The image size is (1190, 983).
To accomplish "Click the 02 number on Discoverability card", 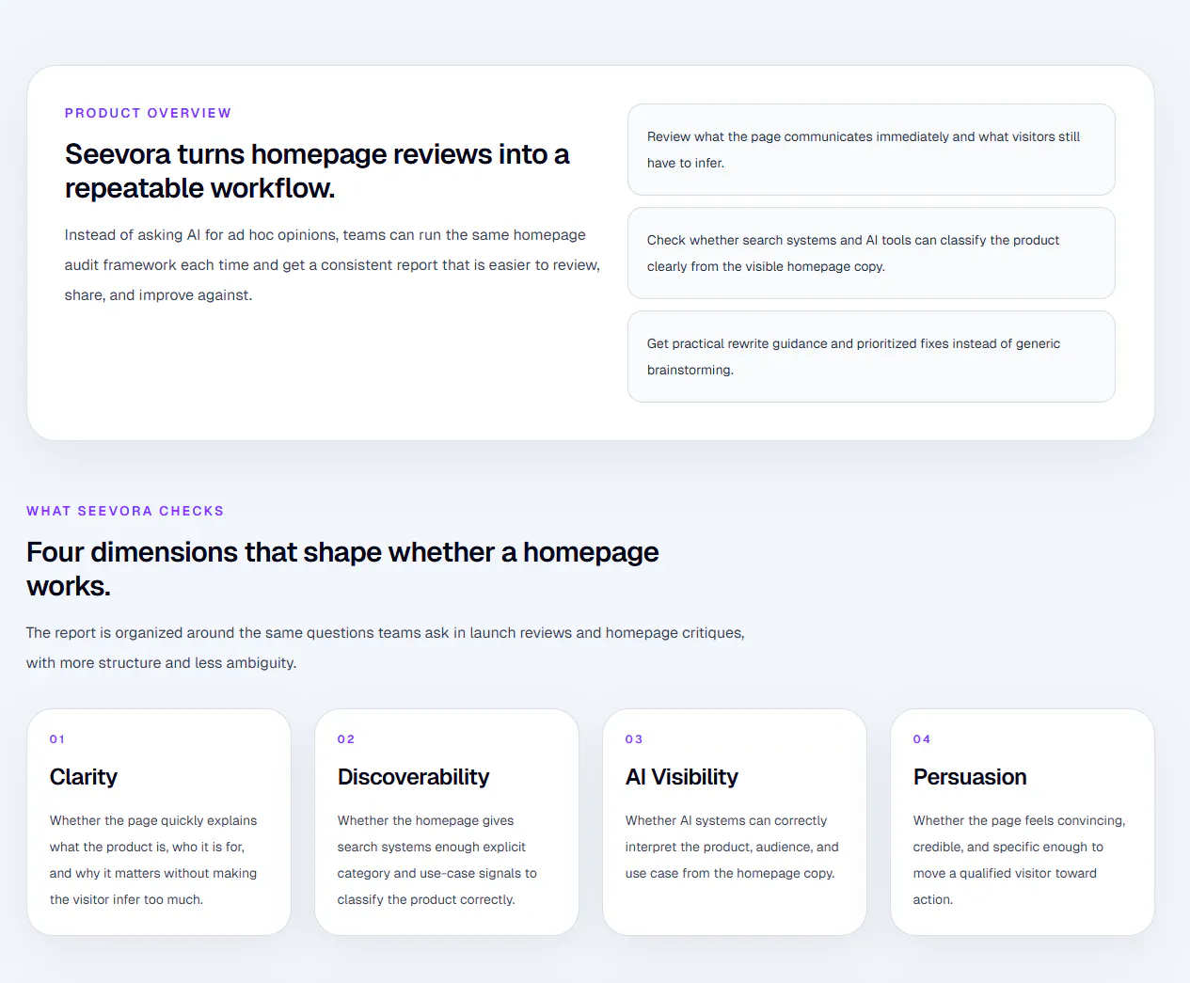I will pos(346,739).
